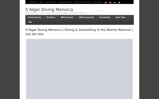Switch site language to English flag

coord(106,3)
